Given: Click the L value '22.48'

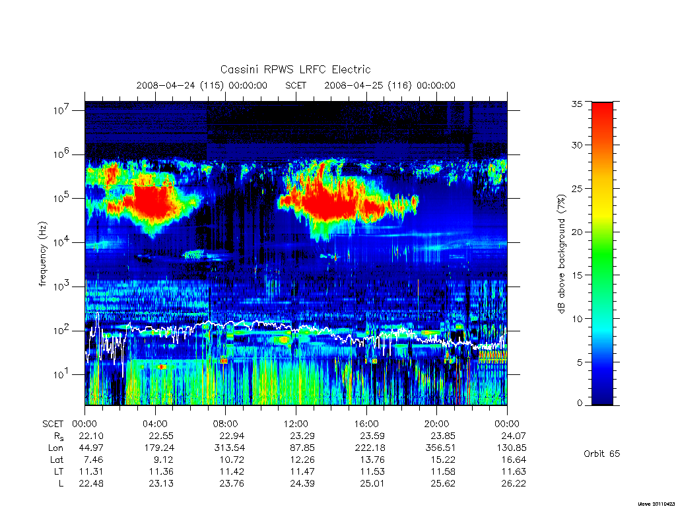Looking at the screenshot, I should click(x=91, y=484).
